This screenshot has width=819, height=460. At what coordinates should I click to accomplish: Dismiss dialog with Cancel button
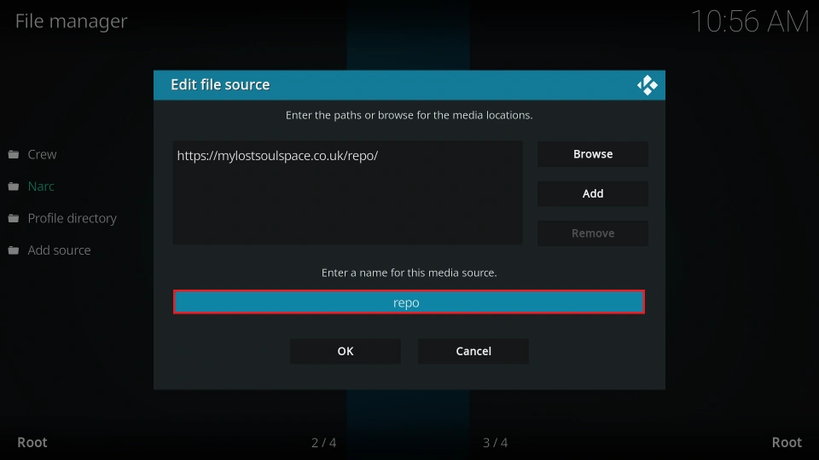tap(473, 351)
